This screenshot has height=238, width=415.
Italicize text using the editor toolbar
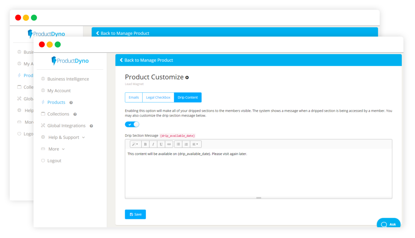tap(153, 144)
